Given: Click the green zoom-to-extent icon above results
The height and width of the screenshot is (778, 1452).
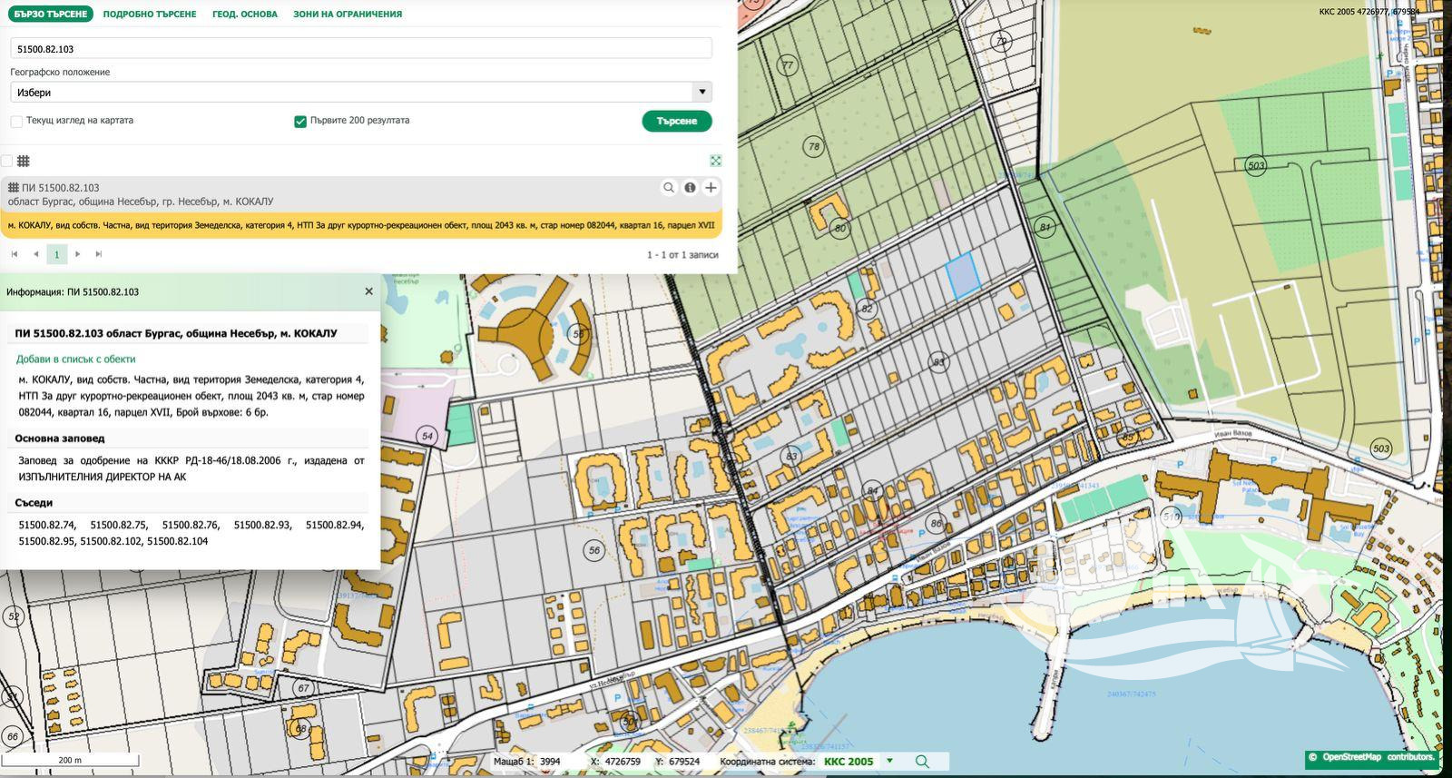Looking at the screenshot, I should pyautogui.click(x=716, y=161).
